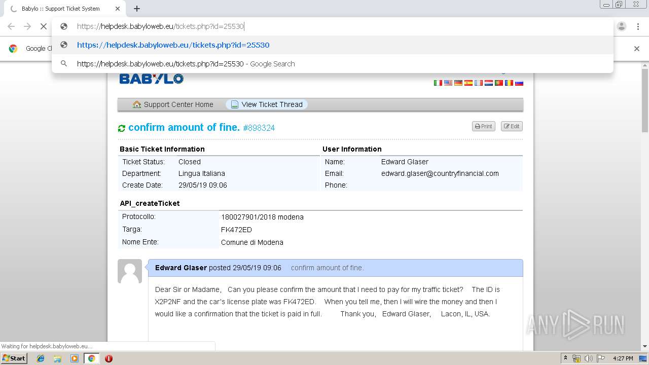This screenshot has width=649, height=365.
Task: Click Edward Glaser's avatar placeholder
Action: pos(130,271)
